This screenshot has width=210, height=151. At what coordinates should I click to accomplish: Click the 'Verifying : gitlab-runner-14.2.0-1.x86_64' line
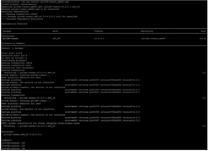coord(29,126)
